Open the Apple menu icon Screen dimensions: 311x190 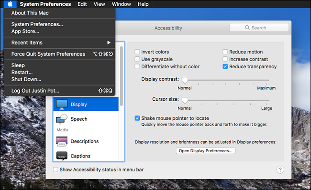point(10,4)
